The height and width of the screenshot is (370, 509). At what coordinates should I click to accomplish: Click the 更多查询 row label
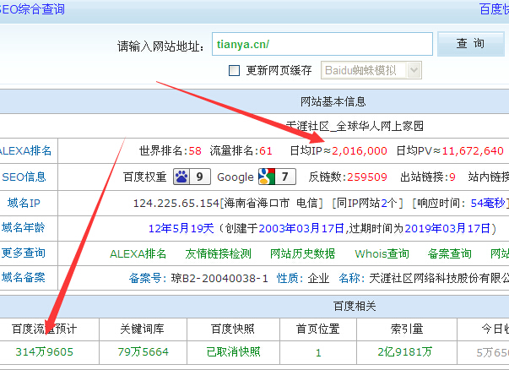pyautogui.click(x=25, y=253)
